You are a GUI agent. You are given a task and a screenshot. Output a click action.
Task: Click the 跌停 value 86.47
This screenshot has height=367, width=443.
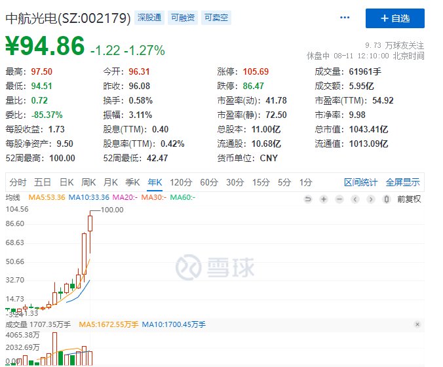(x=254, y=86)
